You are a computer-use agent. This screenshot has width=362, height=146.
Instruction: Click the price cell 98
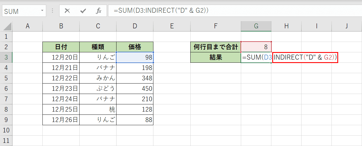135,57
